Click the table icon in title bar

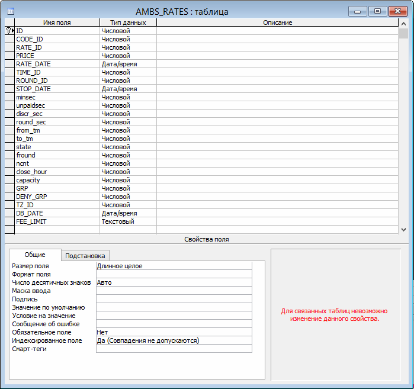coord(11,11)
